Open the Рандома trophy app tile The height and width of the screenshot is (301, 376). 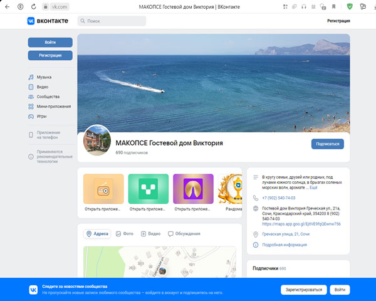[x=230, y=189]
